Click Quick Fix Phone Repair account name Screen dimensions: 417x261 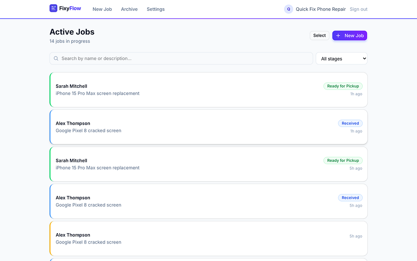click(321, 9)
